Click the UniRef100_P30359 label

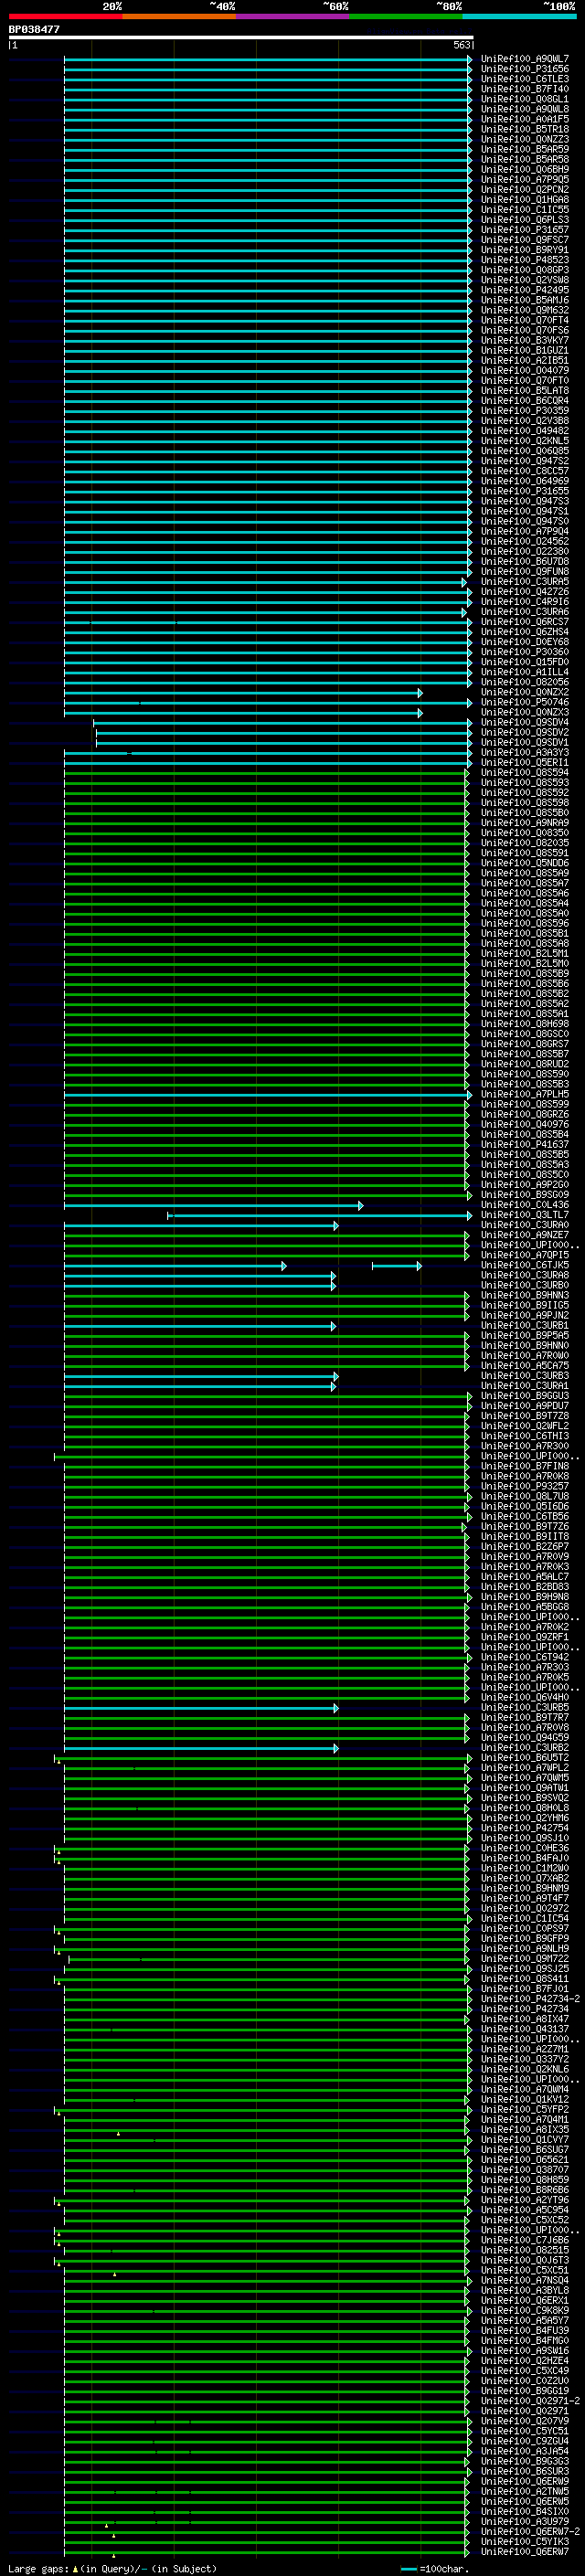525,411
